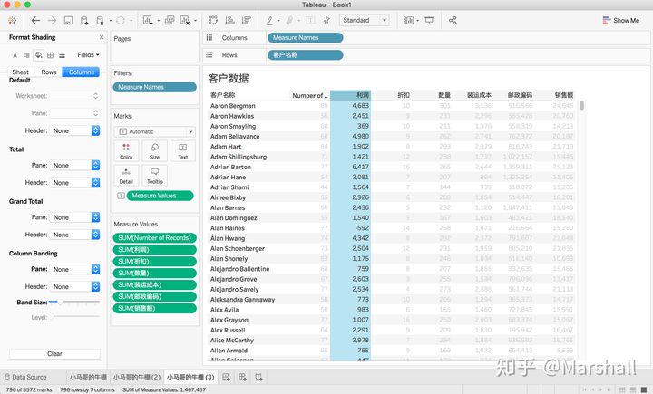Switch to the Sheet format tab

(20, 72)
